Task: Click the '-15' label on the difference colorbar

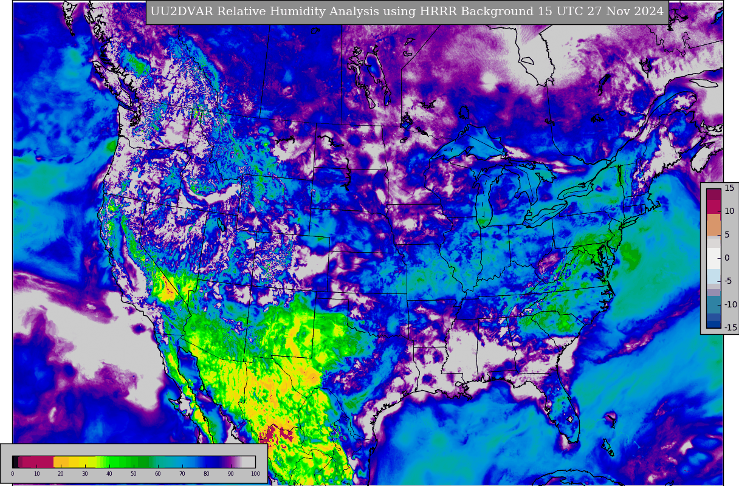Action: click(731, 327)
